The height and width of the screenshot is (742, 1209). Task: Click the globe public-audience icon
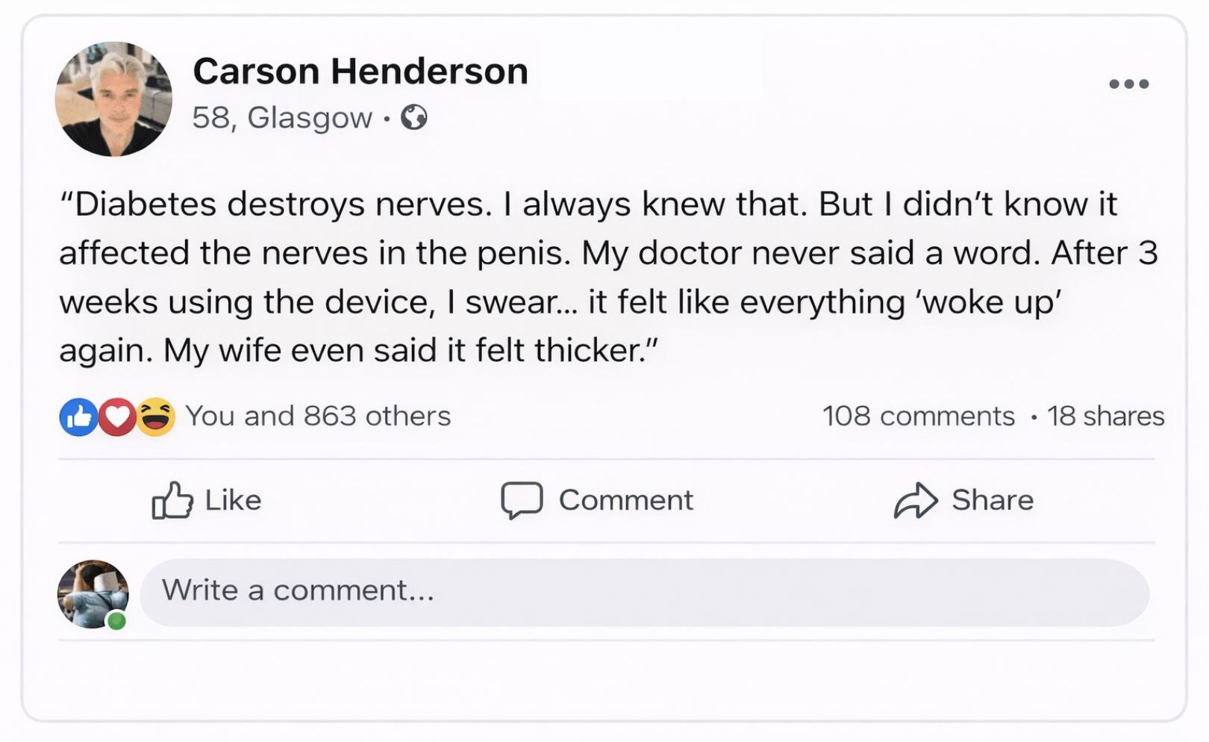click(414, 117)
